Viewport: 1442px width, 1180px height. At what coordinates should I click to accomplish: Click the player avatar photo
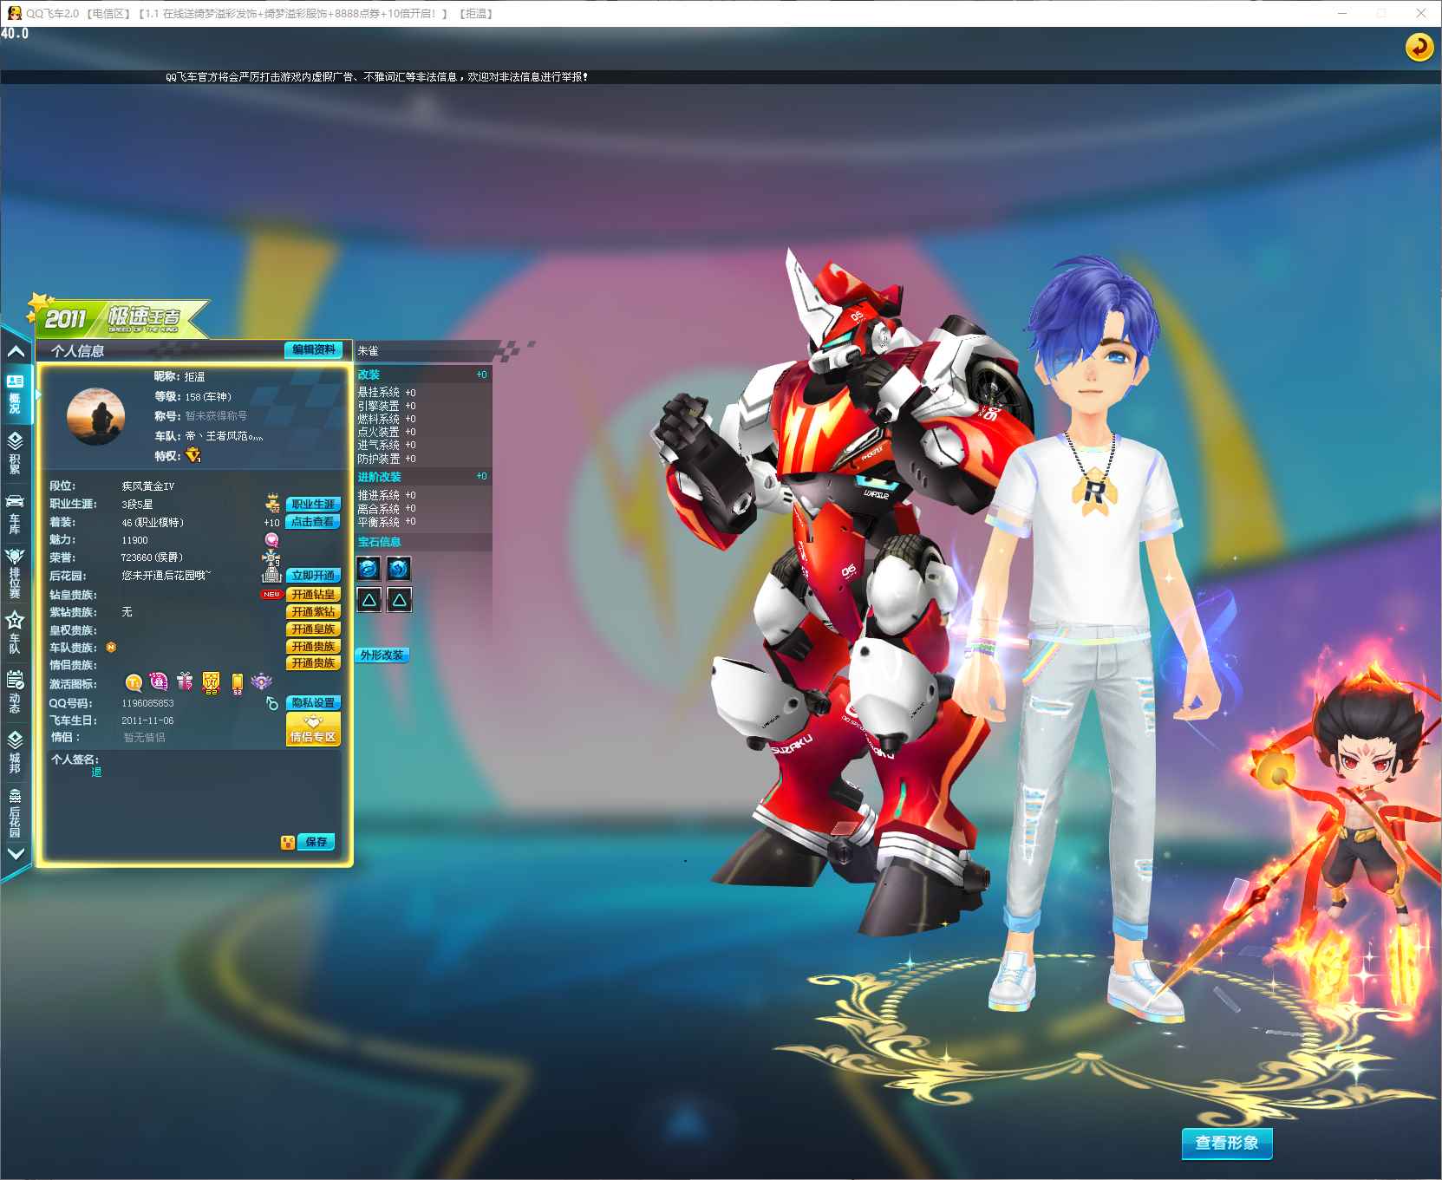coord(95,416)
